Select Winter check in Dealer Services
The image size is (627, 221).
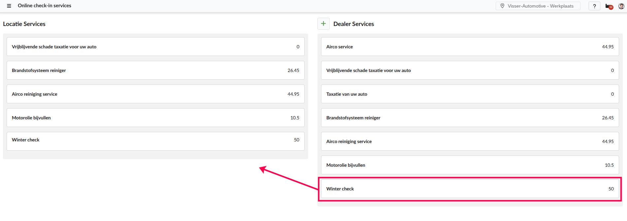coord(470,189)
